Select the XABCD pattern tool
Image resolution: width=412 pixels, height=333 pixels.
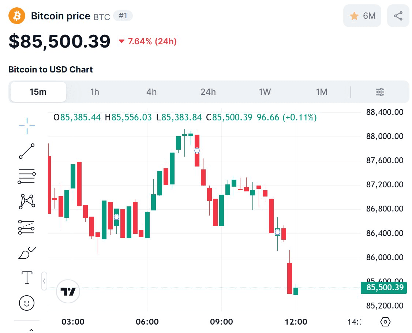point(27,201)
